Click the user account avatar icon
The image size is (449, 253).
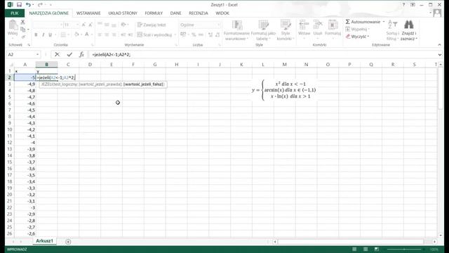pos(437,13)
